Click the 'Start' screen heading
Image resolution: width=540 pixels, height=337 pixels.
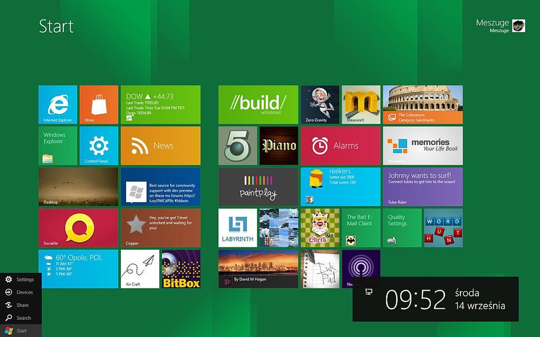pos(56,26)
